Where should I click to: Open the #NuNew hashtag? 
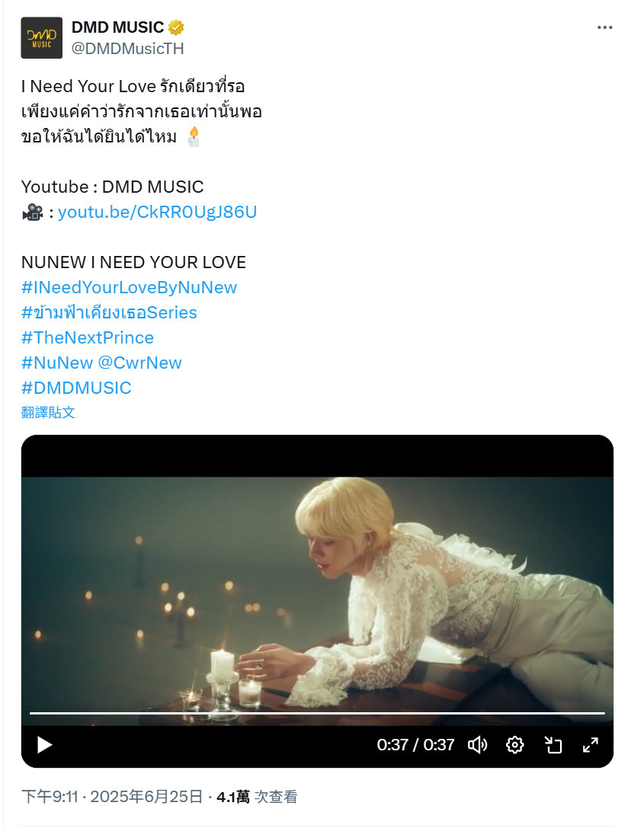57,363
